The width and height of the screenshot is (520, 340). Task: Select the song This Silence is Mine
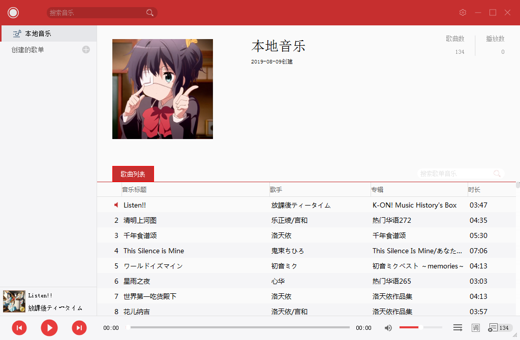tap(154, 251)
